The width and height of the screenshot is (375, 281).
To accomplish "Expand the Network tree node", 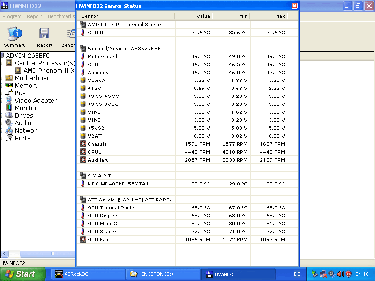I will click(2, 131).
